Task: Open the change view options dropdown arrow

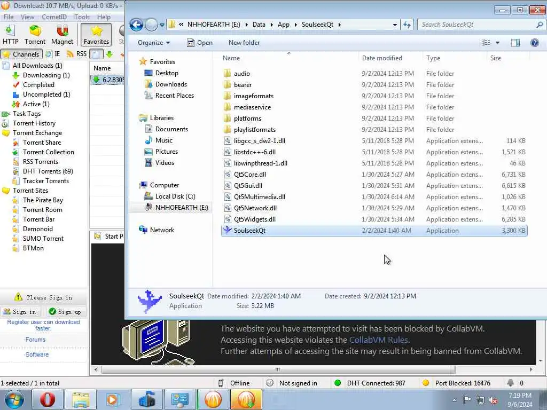Action: 497,43
